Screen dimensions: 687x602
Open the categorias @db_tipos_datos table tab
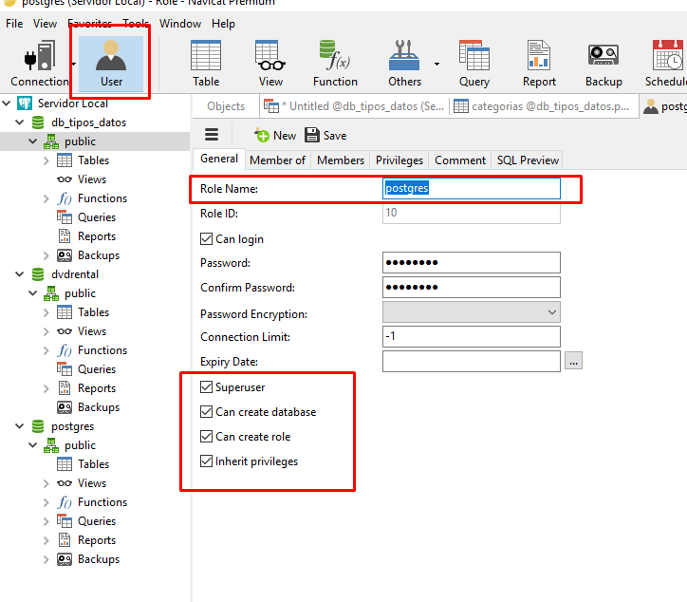[x=542, y=106]
